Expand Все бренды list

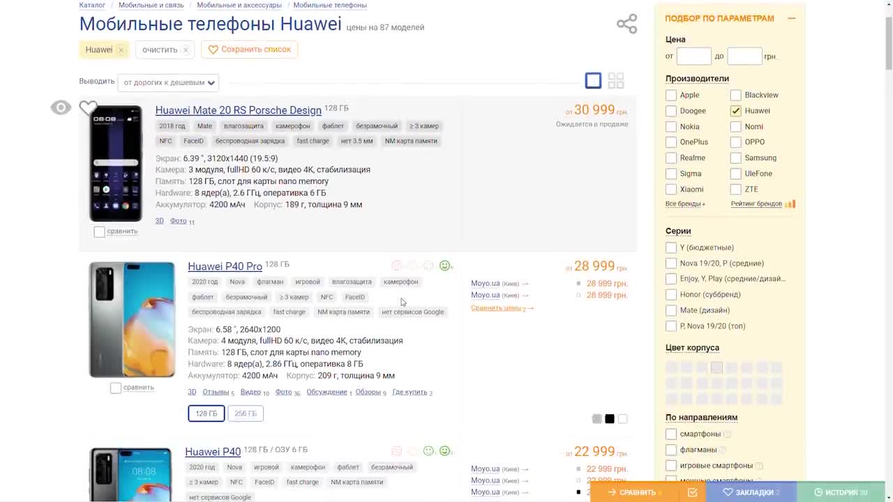(685, 204)
